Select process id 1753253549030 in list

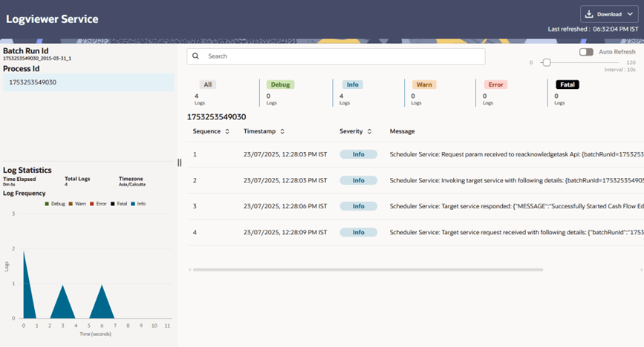pyautogui.click(x=88, y=82)
